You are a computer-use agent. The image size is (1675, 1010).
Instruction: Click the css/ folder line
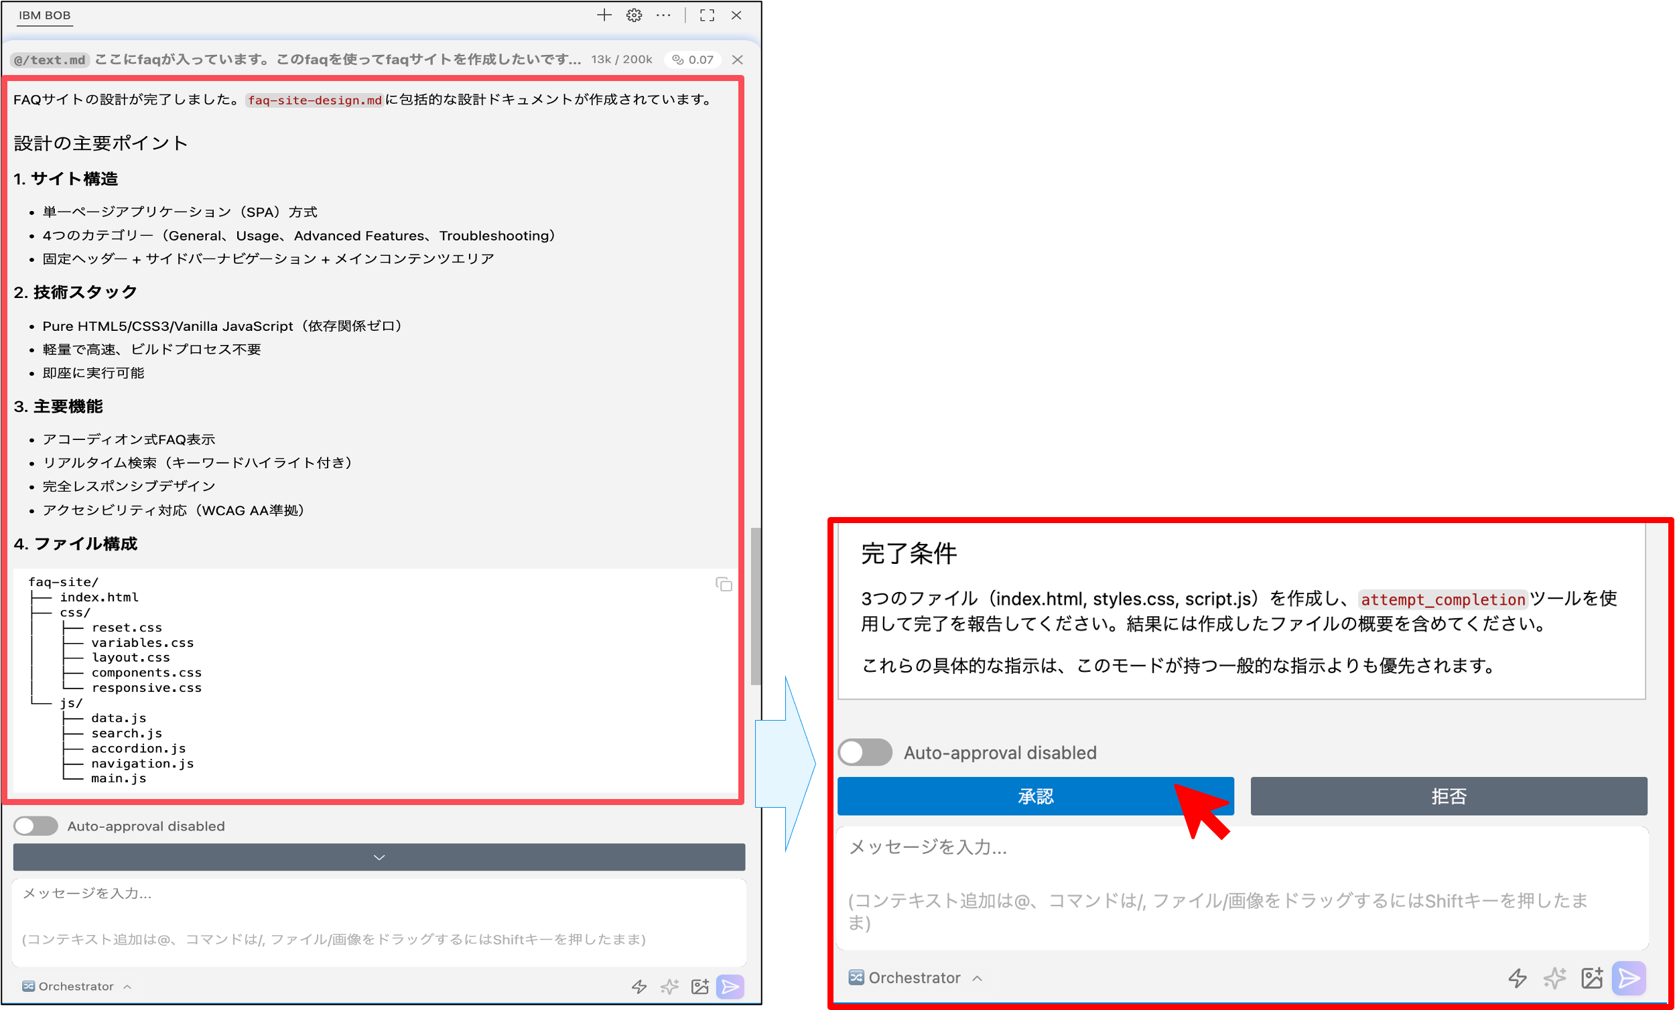point(75,612)
